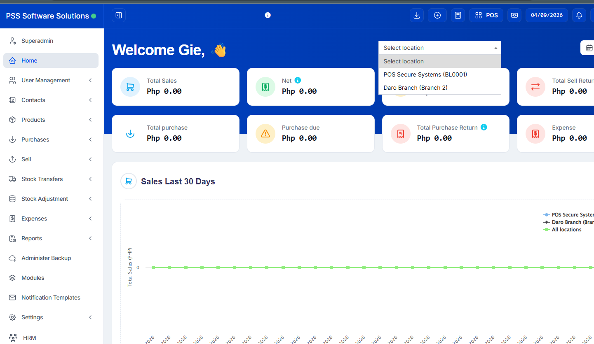Image resolution: width=594 pixels, height=344 pixels.
Task: Choose Daro Branch (Branch 2) option
Action: [x=415, y=88]
